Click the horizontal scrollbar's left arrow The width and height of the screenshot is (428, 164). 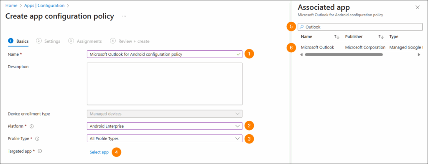coord(301,55)
